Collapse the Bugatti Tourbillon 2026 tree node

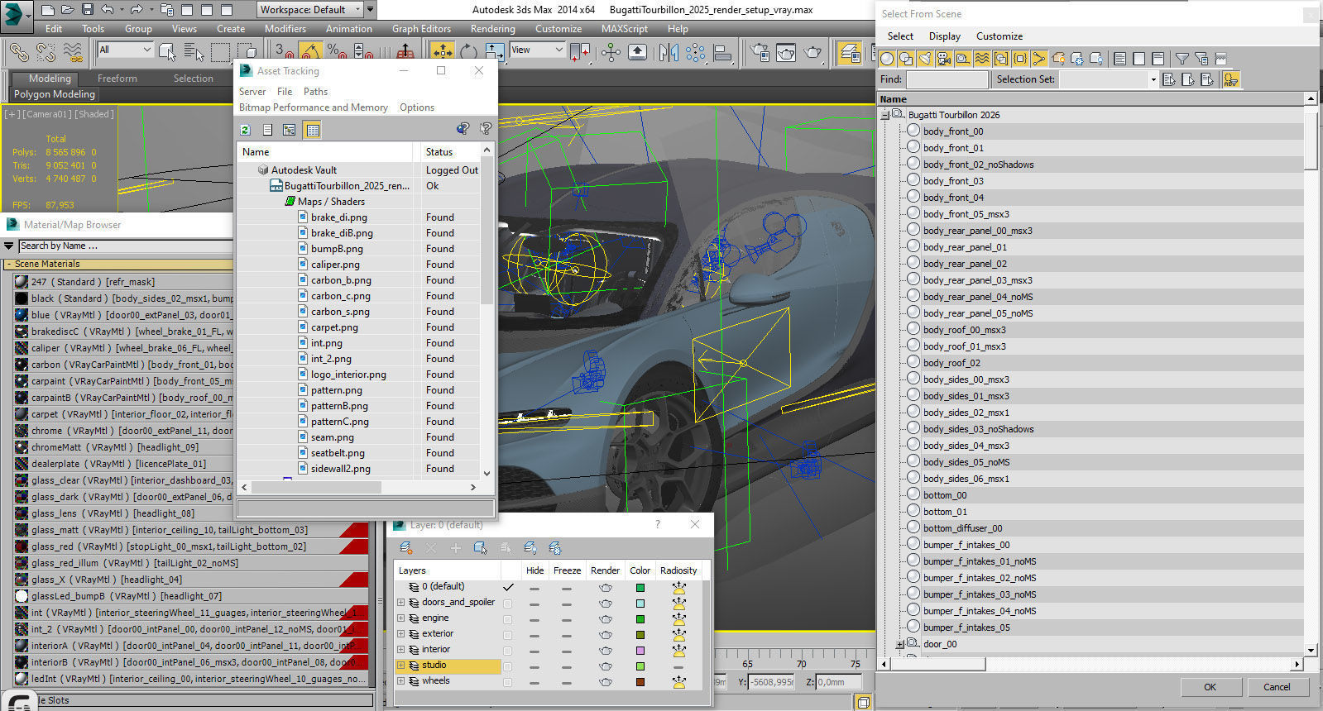(x=884, y=115)
